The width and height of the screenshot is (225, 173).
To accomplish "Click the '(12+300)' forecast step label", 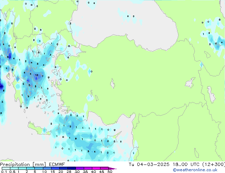I will (214, 165).
